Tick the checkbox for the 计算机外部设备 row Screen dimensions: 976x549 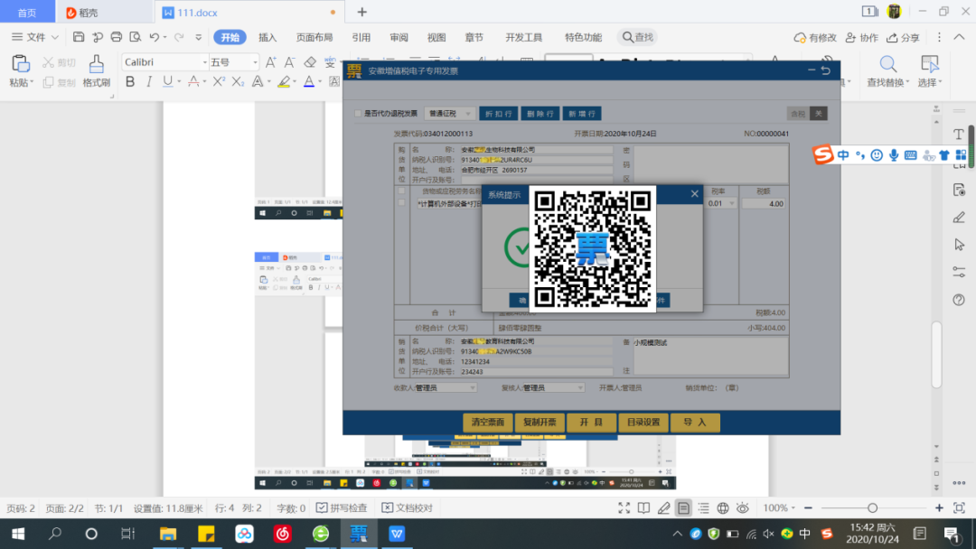click(401, 202)
